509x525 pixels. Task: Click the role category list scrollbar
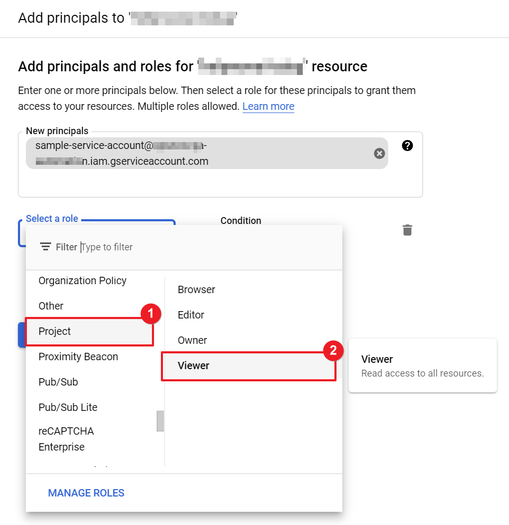coord(160,421)
